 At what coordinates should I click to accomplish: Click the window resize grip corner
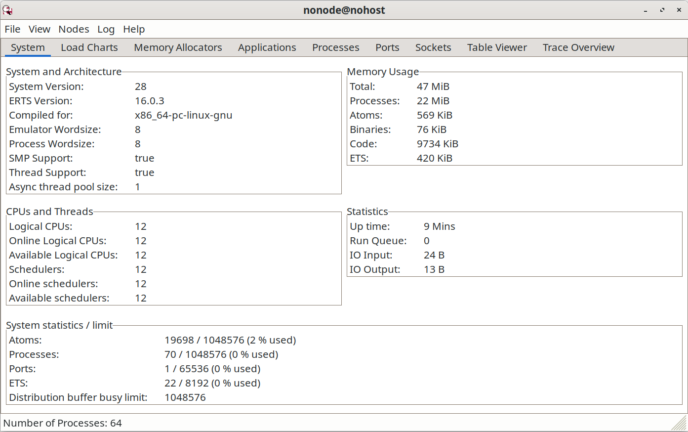(x=680, y=424)
